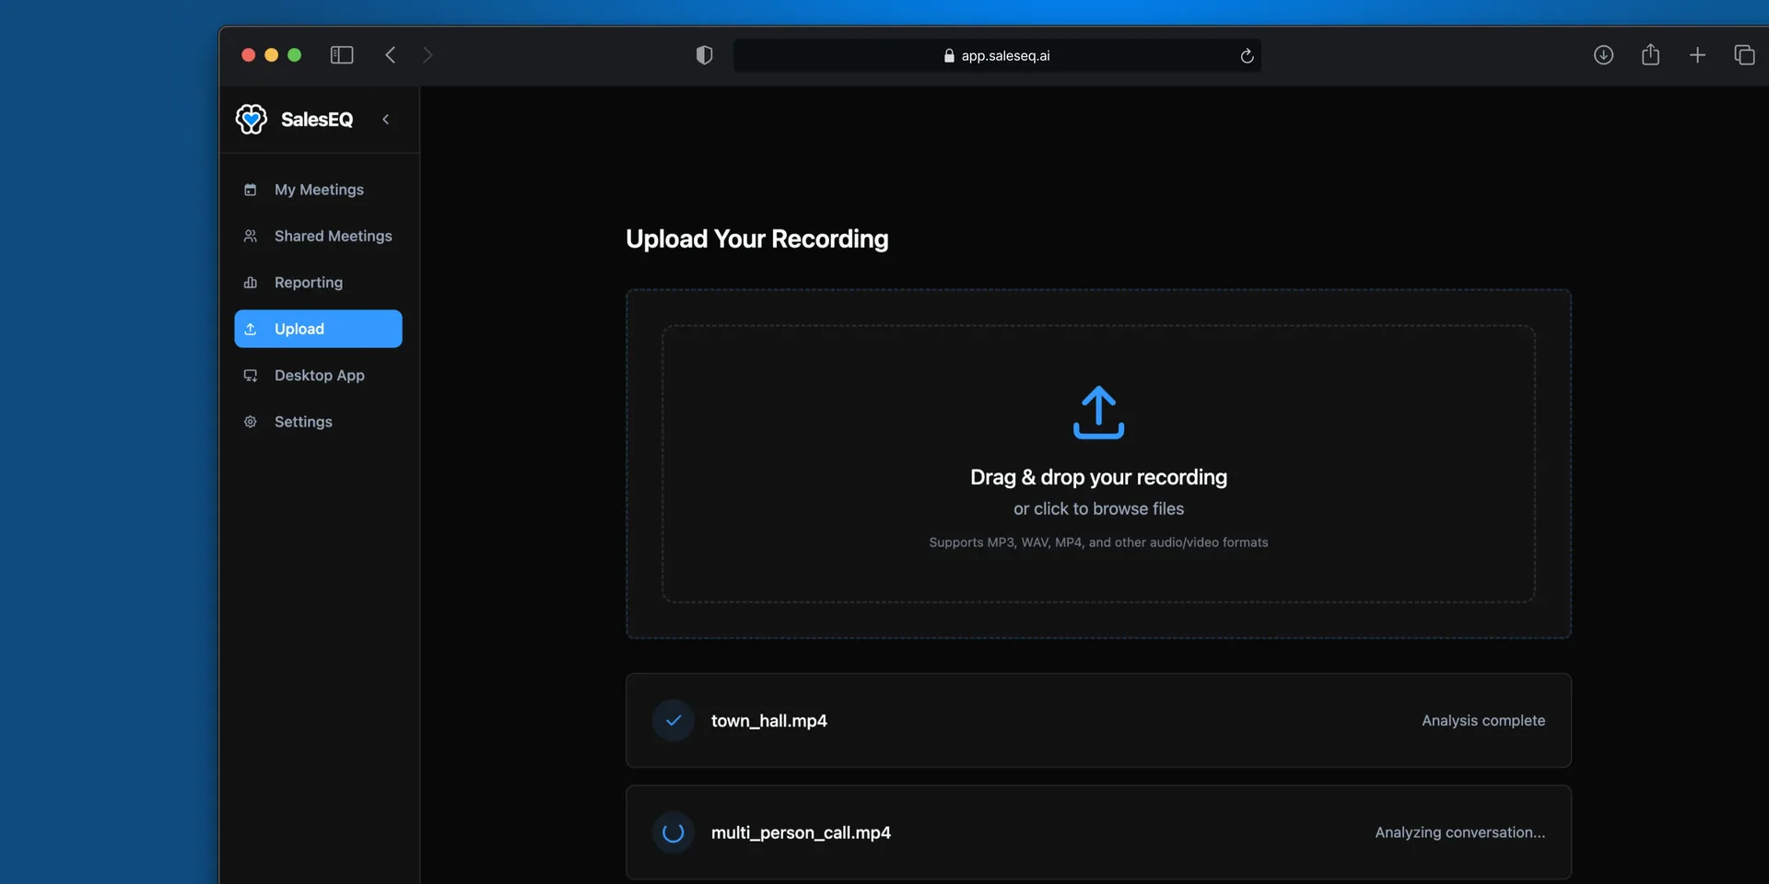Screen dimensions: 1769x884
Task: Open Shared Meetings in sidebar
Action: [x=318, y=236]
